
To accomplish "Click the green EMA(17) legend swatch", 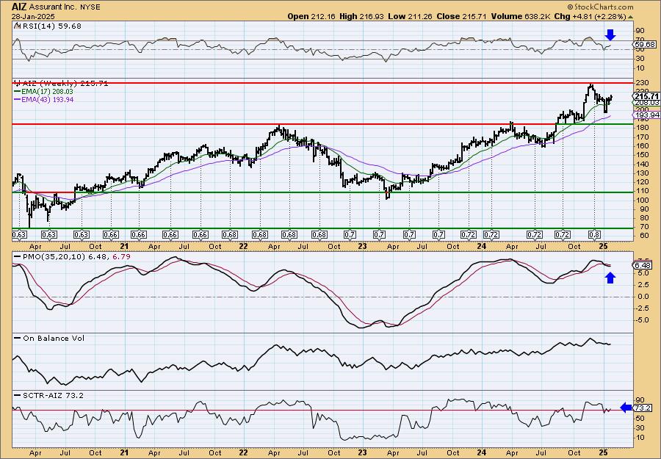I will 17,92.
